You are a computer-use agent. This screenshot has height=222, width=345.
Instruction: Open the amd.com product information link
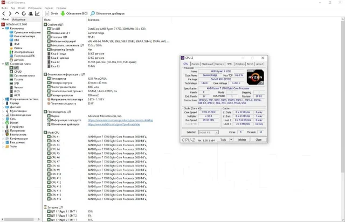coord(120,120)
